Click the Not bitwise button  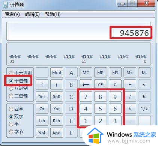click(x=42, y=133)
